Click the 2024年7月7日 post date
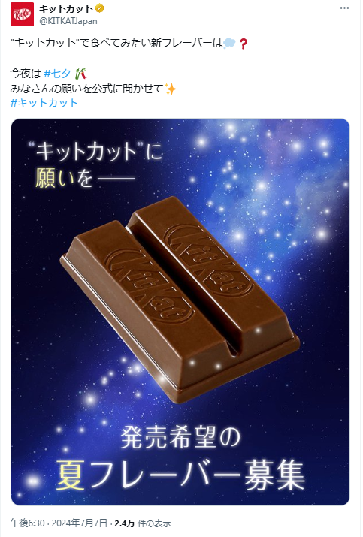363x537 pixels. tap(80, 523)
